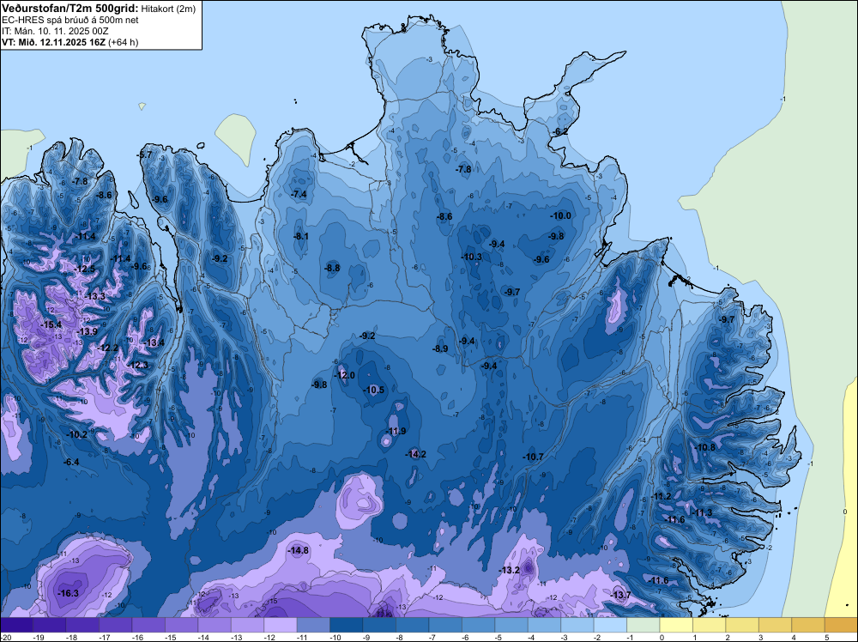This screenshot has height=642, width=858.
Task: Select the -13.2 temperature reading
Action: pos(510,570)
